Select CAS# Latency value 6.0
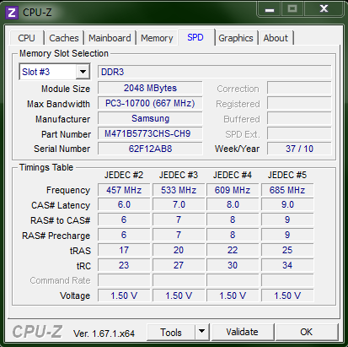 pyautogui.click(x=124, y=204)
